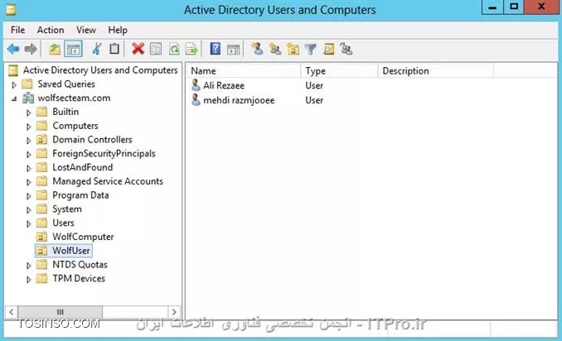
Task: Click the Filter funnel icon
Action: click(x=310, y=49)
